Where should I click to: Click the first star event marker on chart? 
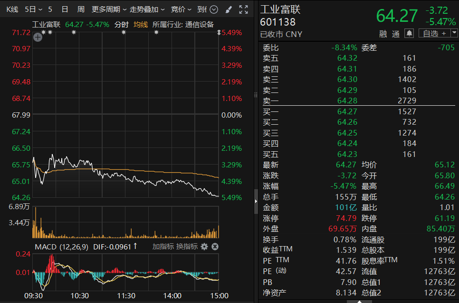(44, 32)
